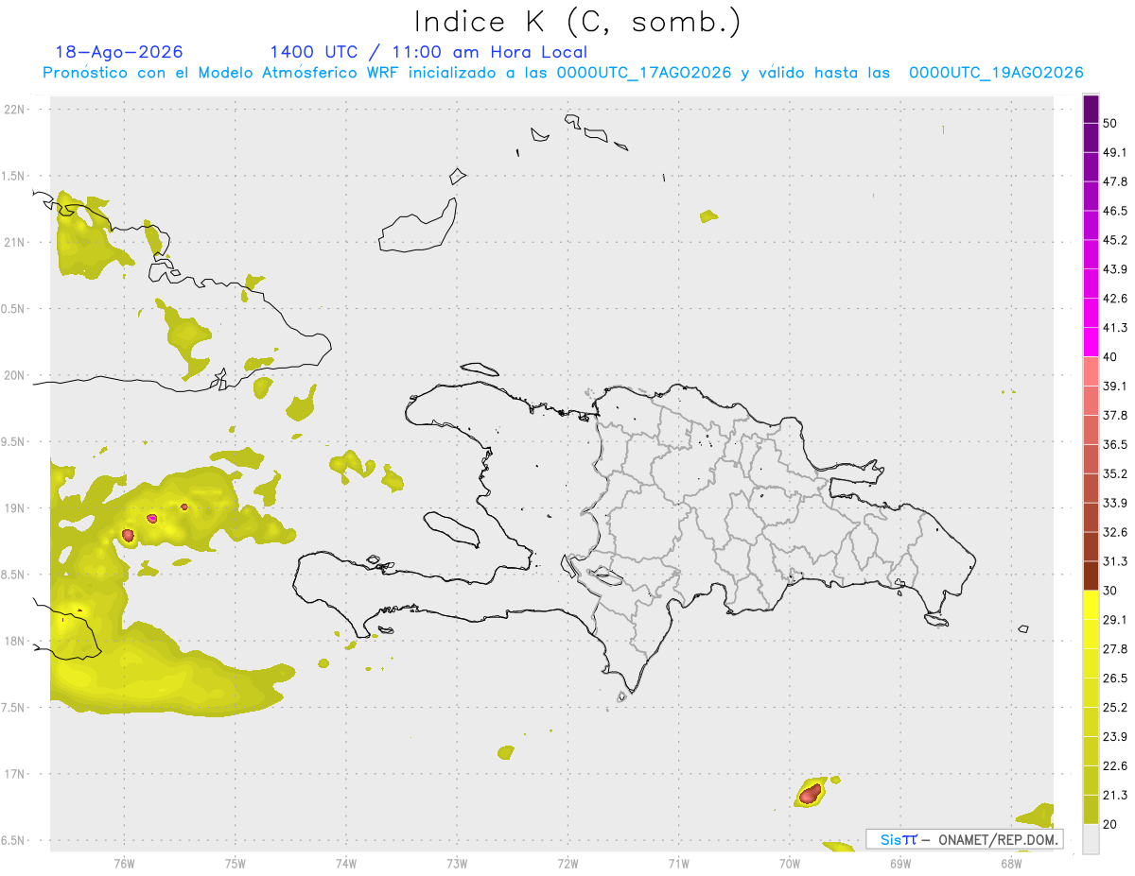Click the legend value "30"

(x=1111, y=591)
